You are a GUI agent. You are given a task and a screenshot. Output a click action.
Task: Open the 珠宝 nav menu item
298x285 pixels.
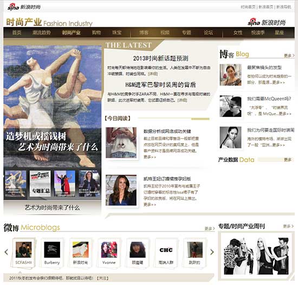(116, 33)
